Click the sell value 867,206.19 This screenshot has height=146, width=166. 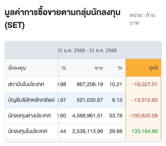89,84
